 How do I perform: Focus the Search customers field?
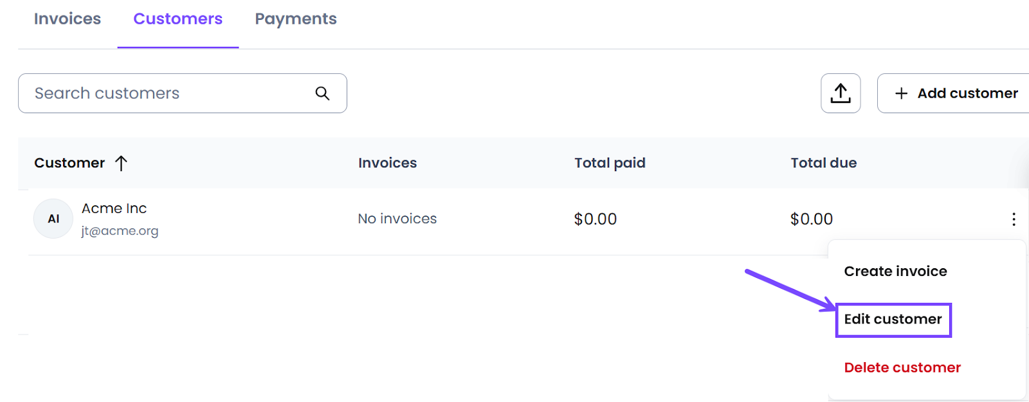click(183, 93)
